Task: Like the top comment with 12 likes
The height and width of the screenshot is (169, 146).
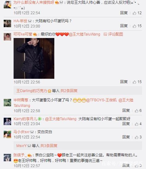Action: [134, 13]
